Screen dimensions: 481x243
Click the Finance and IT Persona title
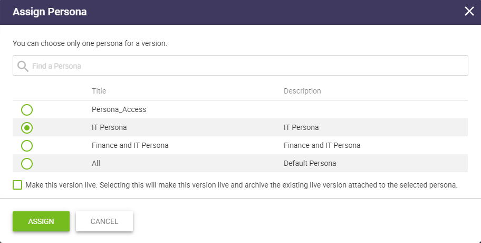click(x=130, y=145)
